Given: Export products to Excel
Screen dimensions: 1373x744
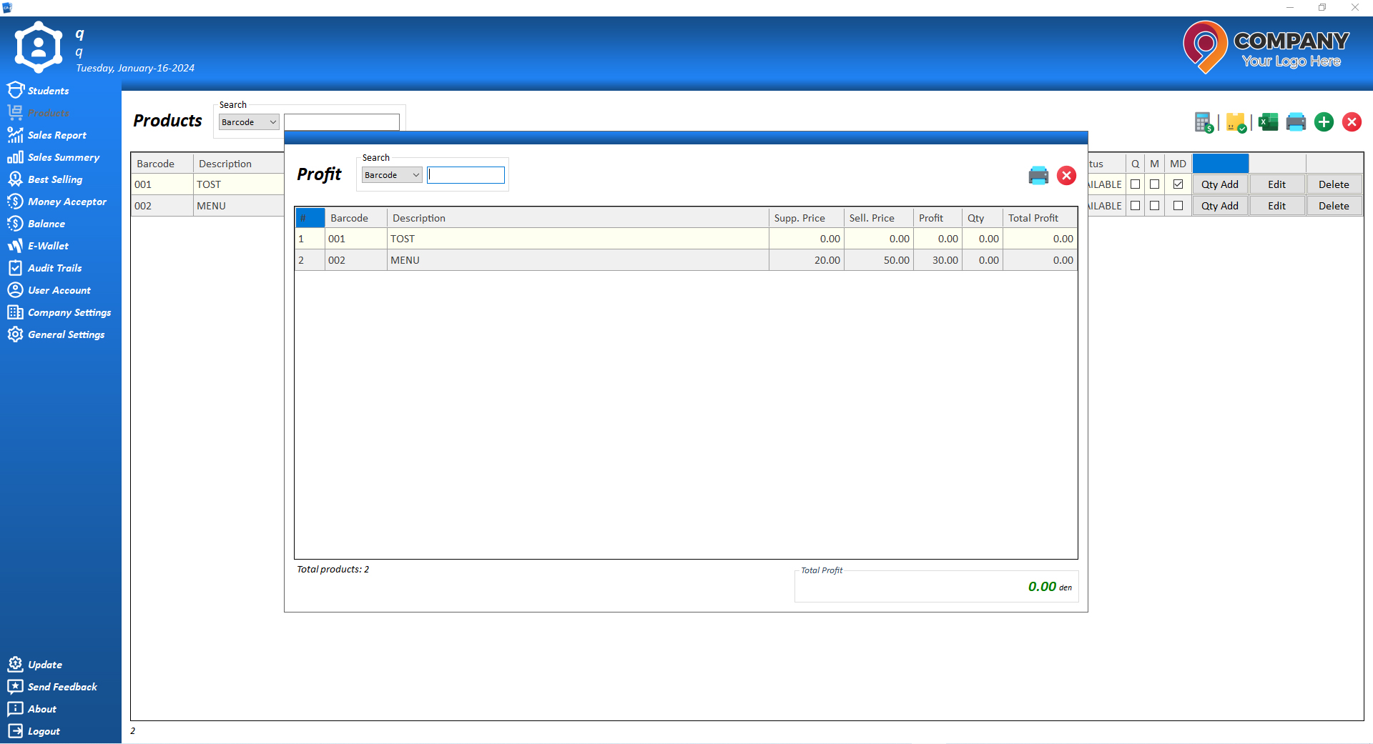Looking at the screenshot, I should [x=1267, y=122].
